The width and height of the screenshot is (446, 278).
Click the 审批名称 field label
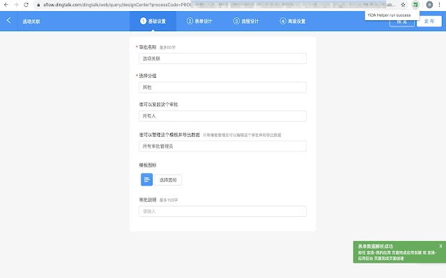(x=148, y=47)
